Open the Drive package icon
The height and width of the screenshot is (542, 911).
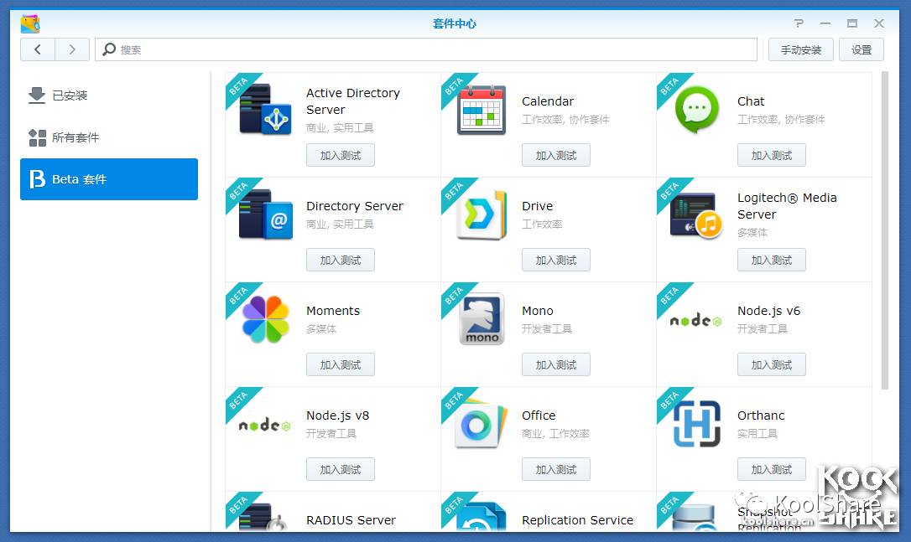(x=482, y=214)
